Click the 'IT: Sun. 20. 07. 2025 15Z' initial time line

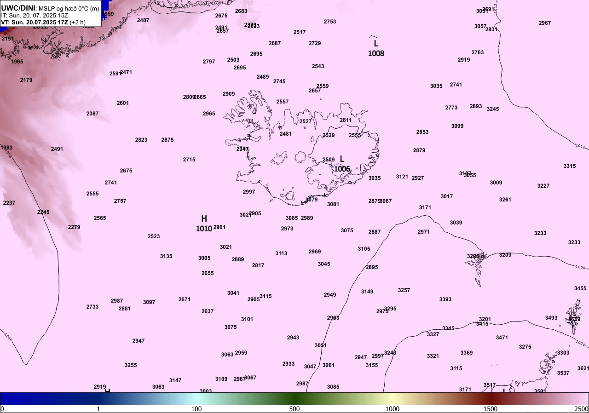35,15
